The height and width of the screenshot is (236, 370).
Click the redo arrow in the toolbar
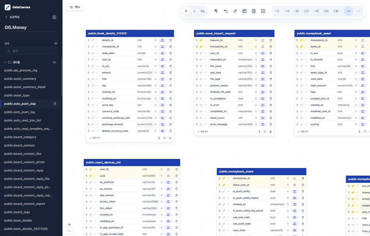coord(235,11)
